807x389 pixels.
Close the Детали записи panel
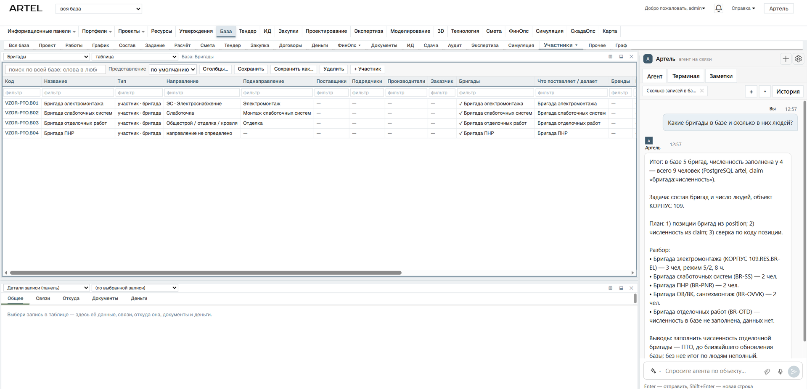[x=631, y=288]
